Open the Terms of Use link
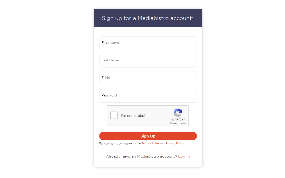 [150, 143]
